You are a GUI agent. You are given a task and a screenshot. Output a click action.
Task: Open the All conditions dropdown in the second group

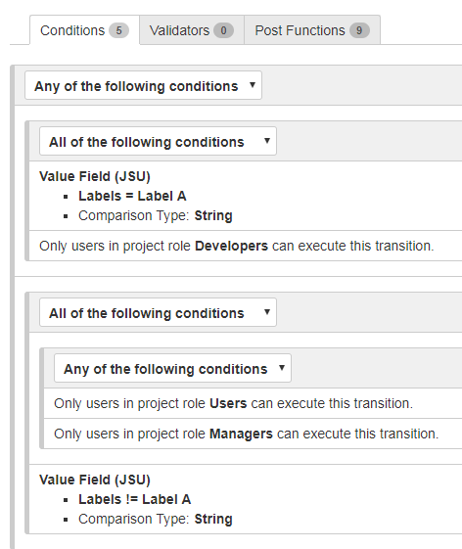(158, 312)
